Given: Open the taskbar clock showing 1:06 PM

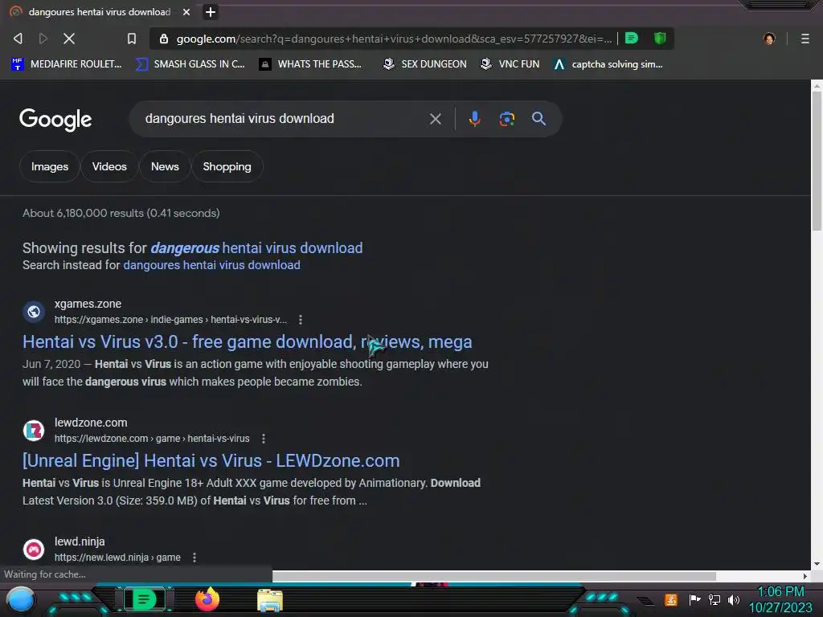Looking at the screenshot, I should click(780, 599).
